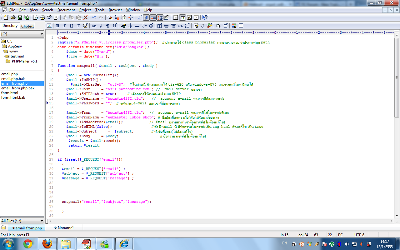This screenshot has height=250, width=400.
Task: Click the Undo arrow icon
Action: [94, 17]
